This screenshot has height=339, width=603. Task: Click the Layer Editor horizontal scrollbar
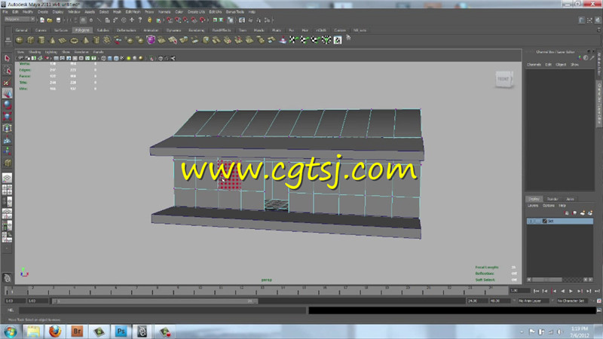pyautogui.click(x=559, y=279)
